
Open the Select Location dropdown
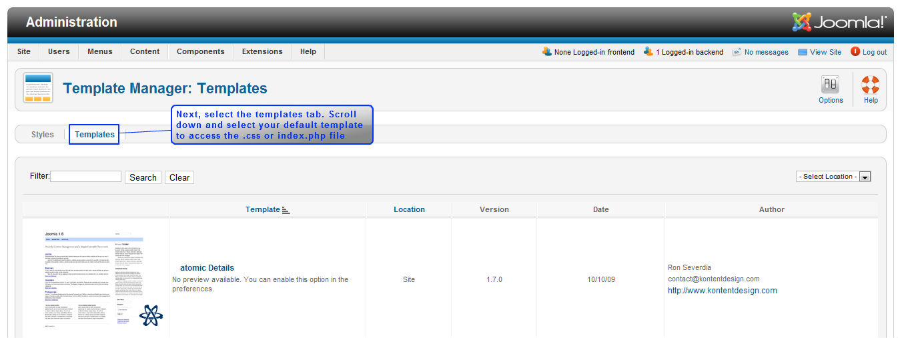[833, 177]
